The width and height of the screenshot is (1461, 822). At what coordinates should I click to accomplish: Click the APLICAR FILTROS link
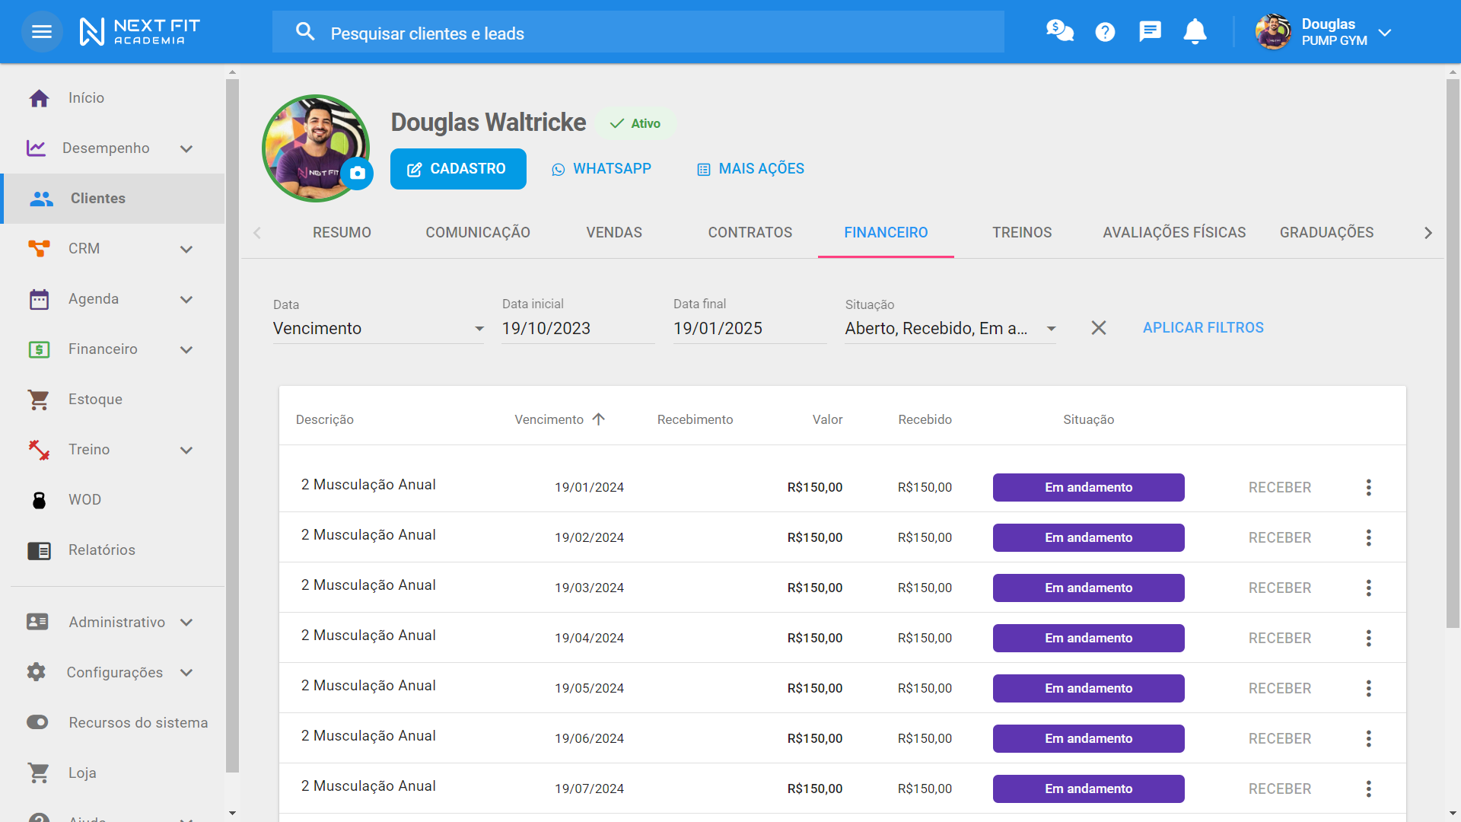pos(1202,328)
